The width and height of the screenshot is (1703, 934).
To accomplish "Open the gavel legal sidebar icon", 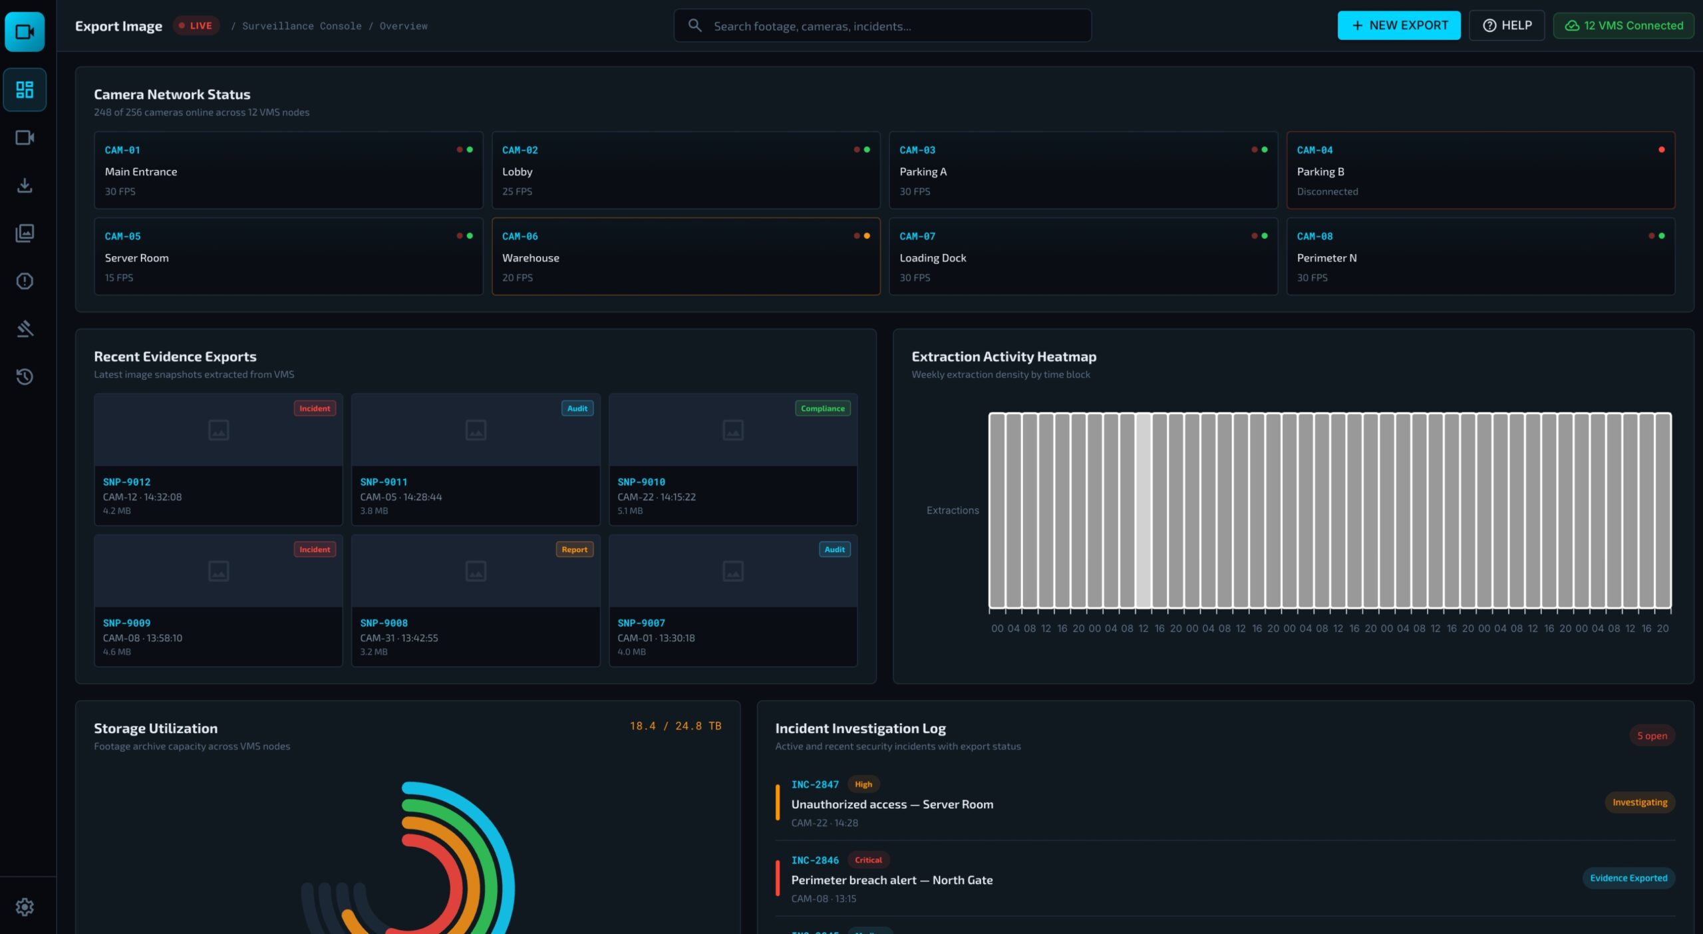I will pyautogui.click(x=25, y=329).
